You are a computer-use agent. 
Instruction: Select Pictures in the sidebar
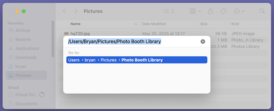26,75
